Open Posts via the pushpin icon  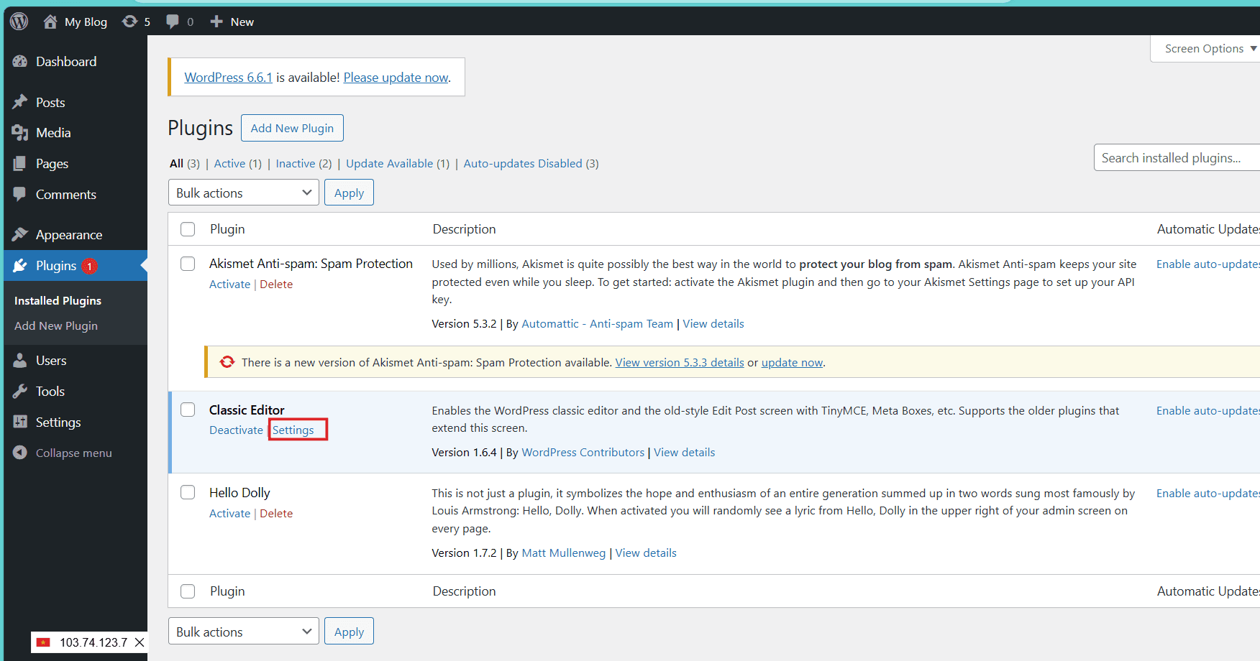tap(20, 103)
